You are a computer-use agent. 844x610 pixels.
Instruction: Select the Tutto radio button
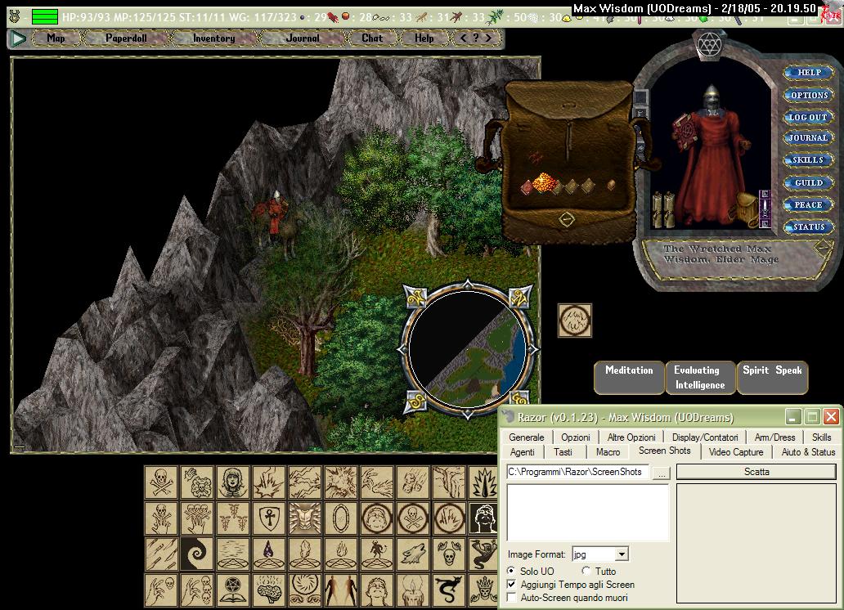(x=586, y=571)
